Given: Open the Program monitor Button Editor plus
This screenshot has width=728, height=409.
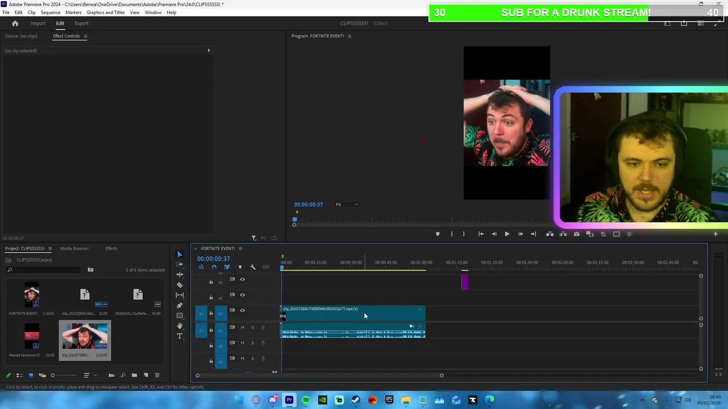Looking at the screenshot, I should (x=715, y=234).
